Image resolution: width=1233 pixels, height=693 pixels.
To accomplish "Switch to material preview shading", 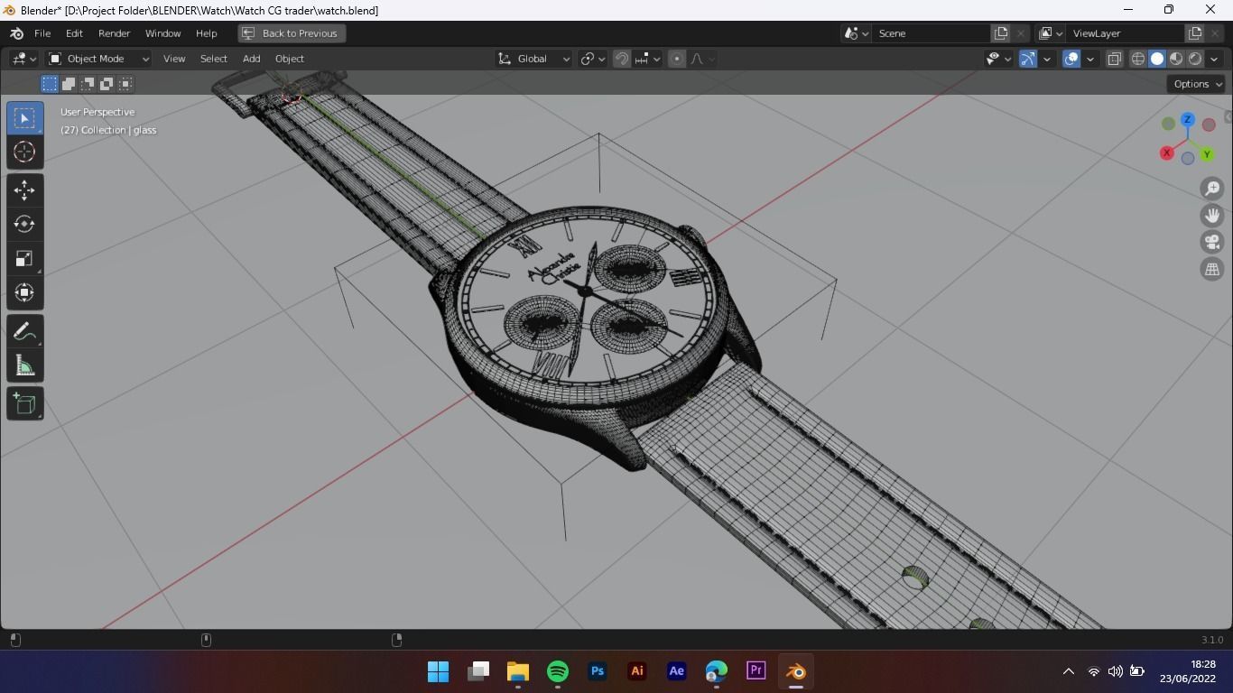I will pos(1176,59).
